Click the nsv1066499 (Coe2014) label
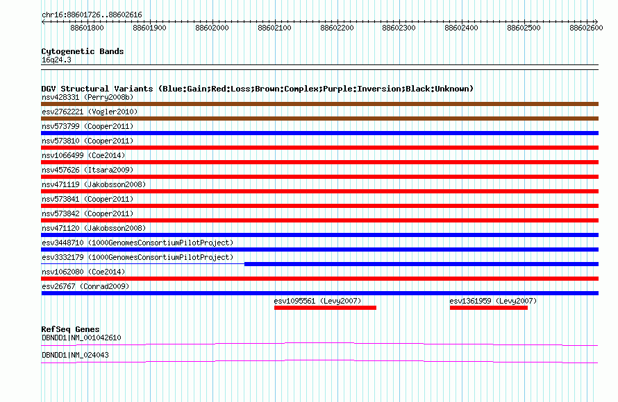 click(x=83, y=155)
